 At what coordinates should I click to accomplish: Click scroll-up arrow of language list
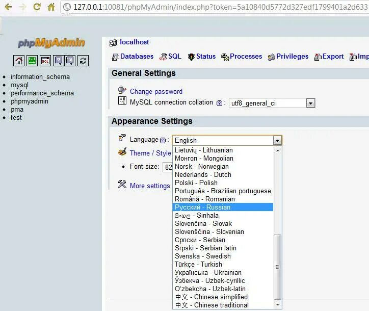click(278, 150)
